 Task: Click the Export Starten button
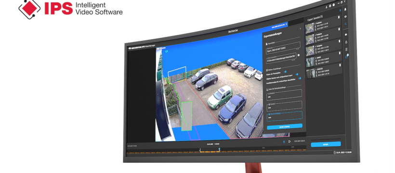(285, 127)
